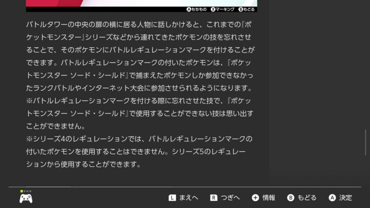Click the note starting with ※シリーズ4のレギュレーション
The height and width of the screenshot is (208, 370).
click(x=139, y=151)
